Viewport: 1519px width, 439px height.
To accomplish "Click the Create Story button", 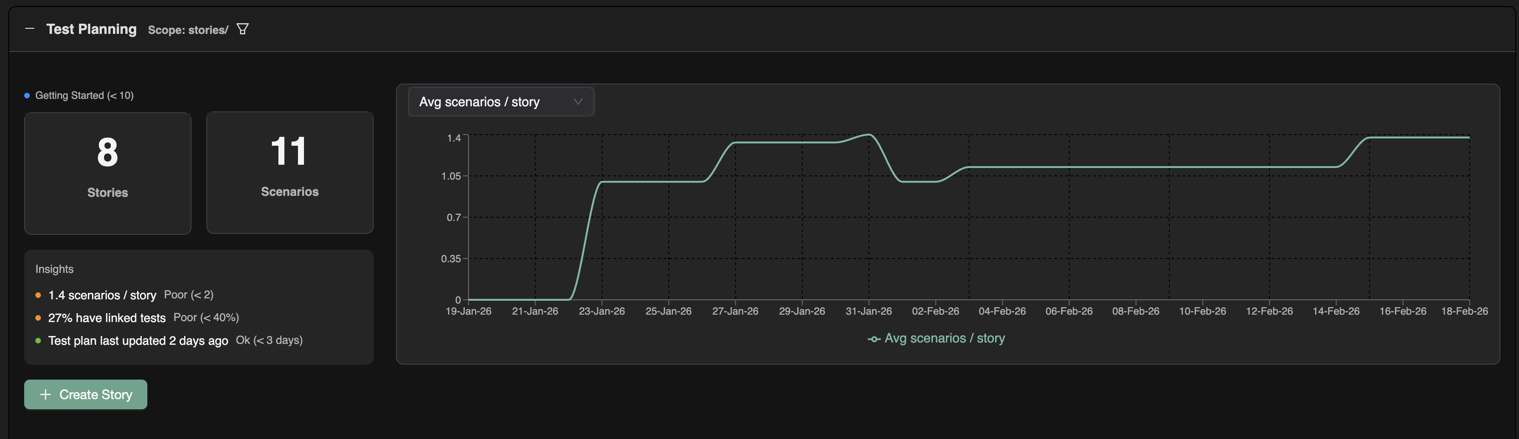I will tap(86, 394).
